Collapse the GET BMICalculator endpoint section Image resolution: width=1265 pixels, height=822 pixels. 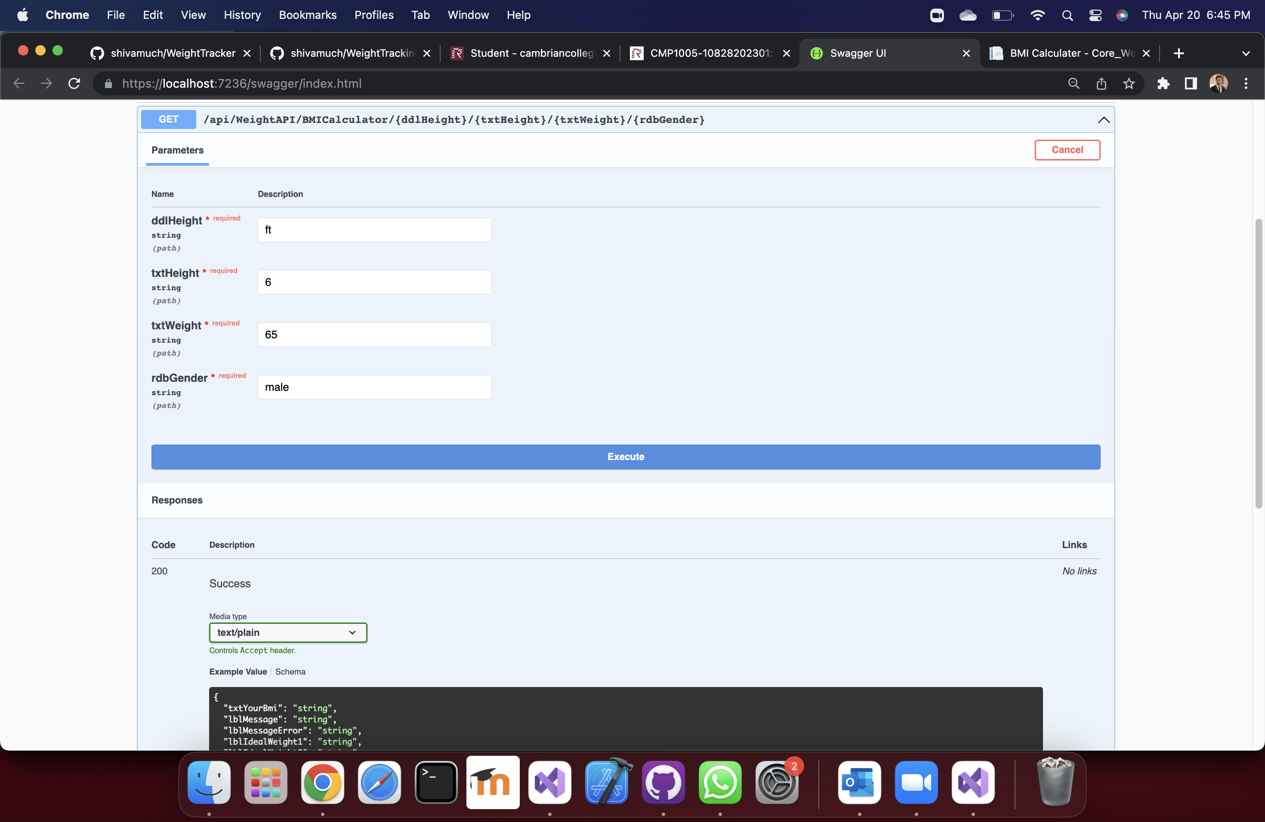click(1103, 120)
